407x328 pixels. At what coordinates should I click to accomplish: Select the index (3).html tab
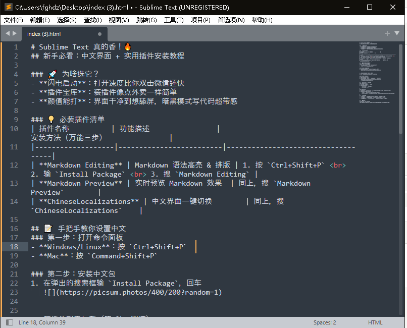64,34
